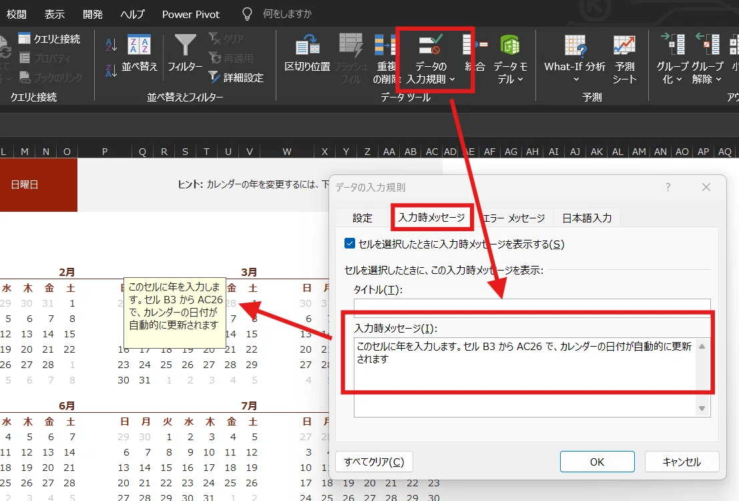Click the OK button

pos(597,462)
